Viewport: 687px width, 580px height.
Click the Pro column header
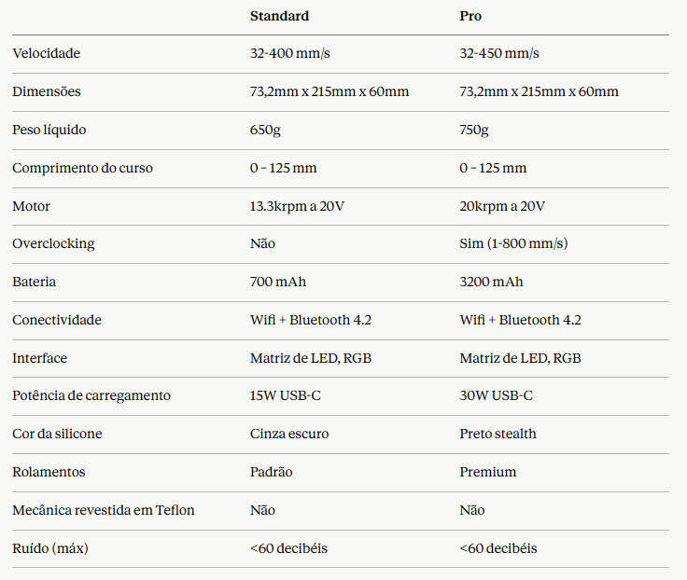tap(470, 16)
